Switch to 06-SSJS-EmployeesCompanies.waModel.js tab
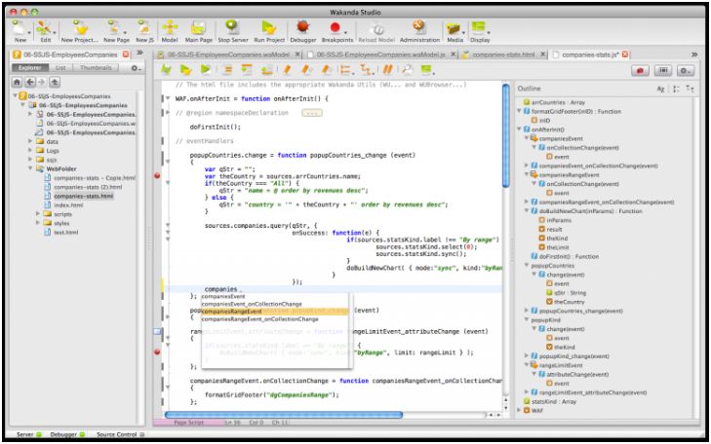The width and height of the screenshot is (711, 444). click(x=381, y=55)
